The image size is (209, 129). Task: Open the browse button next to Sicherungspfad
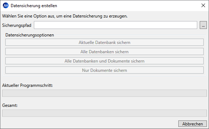pyautogui.click(x=203, y=25)
